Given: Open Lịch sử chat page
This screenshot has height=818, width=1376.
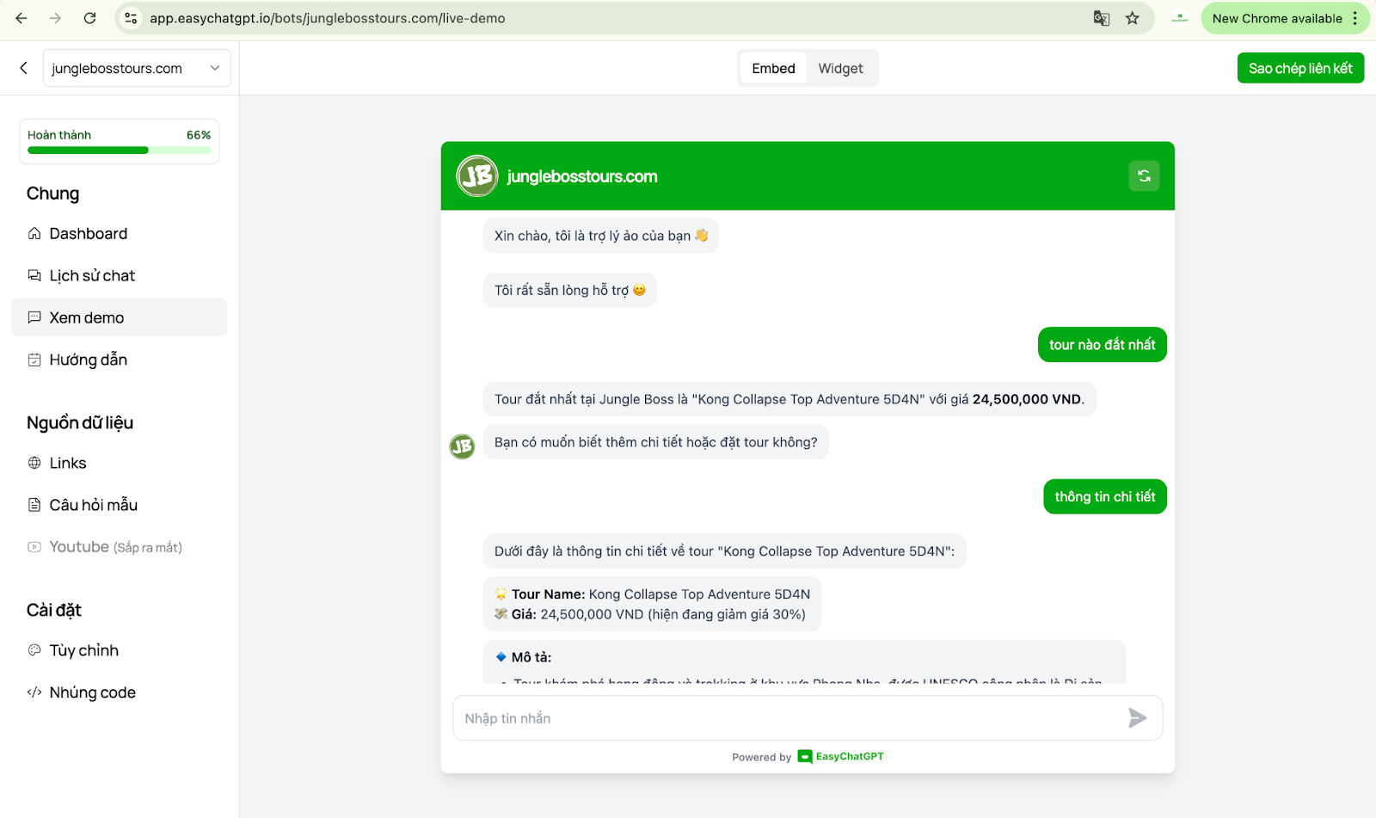Looking at the screenshot, I should [119, 276].
